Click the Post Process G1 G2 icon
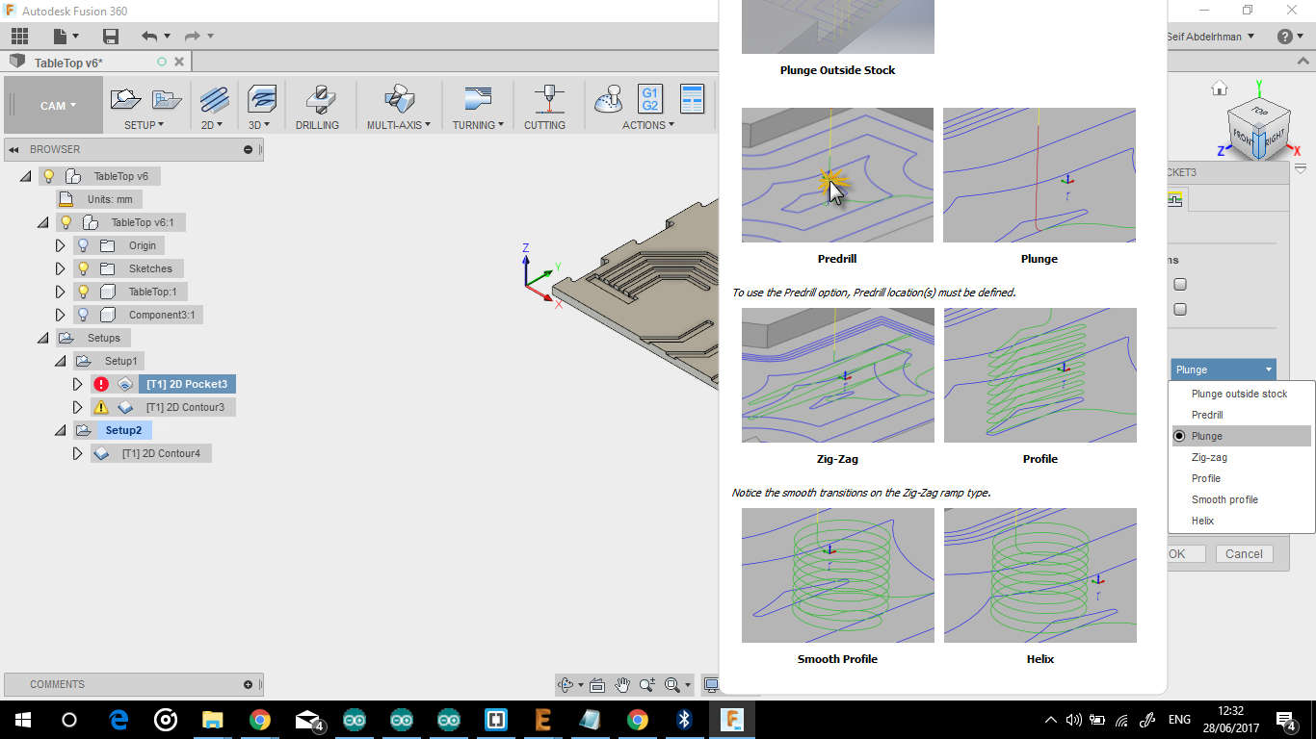 650,99
